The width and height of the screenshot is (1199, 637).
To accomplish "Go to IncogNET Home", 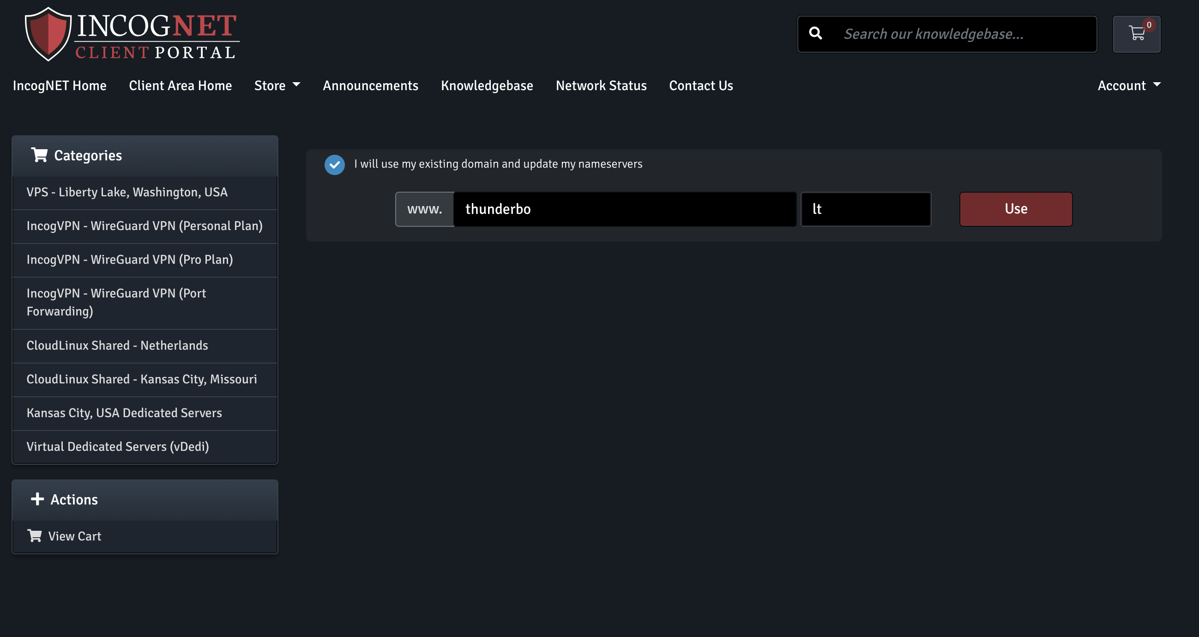I will pyautogui.click(x=60, y=85).
